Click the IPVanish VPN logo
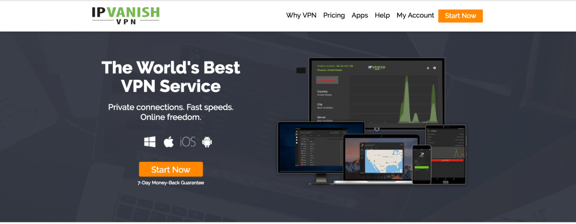This screenshot has height=224, width=576. [x=126, y=16]
